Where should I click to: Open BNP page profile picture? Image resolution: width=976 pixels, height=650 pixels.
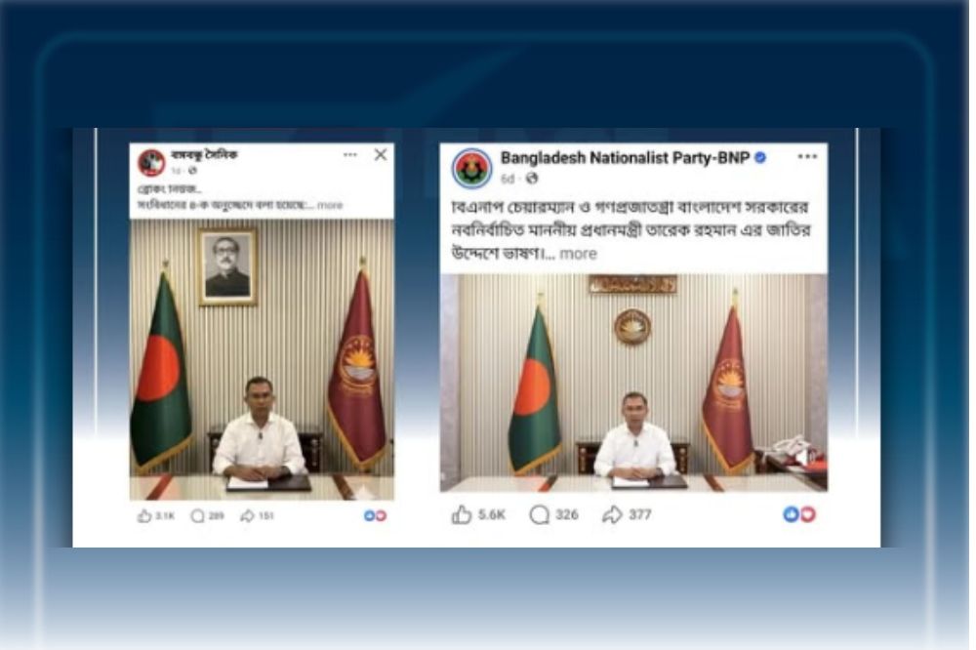pyautogui.click(x=471, y=168)
